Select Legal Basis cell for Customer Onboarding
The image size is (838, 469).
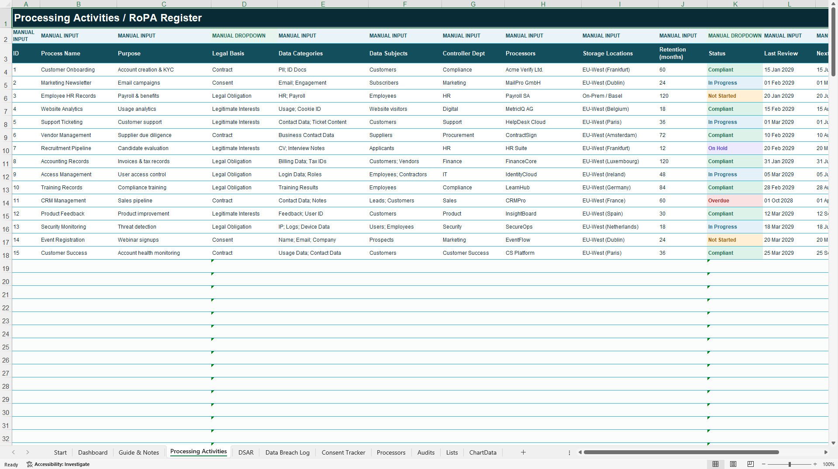(x=244, y=70)
